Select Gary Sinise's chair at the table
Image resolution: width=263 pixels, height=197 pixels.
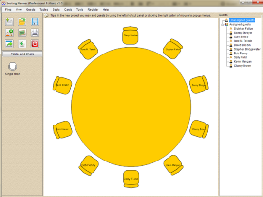pos(131,36)
